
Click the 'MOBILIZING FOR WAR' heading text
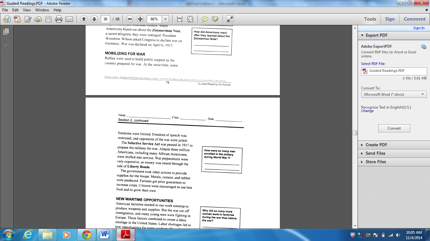[x=125, y=54]
